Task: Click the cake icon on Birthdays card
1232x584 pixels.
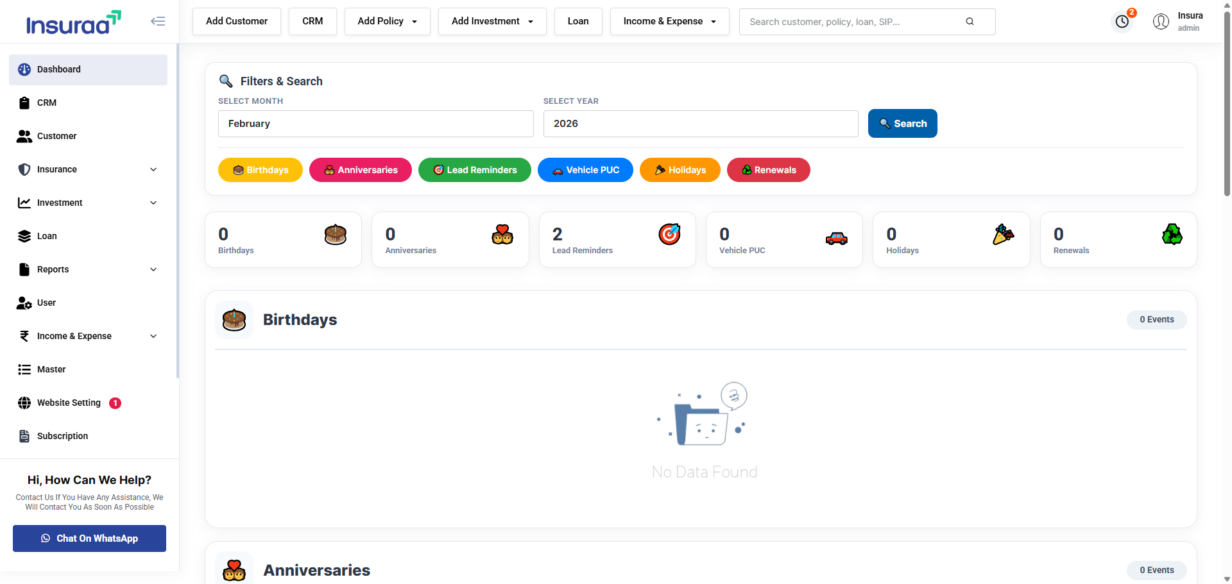Action: [336, 235]
